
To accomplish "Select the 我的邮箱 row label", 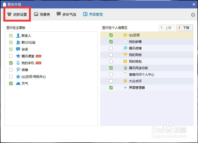I will (135, 42).
